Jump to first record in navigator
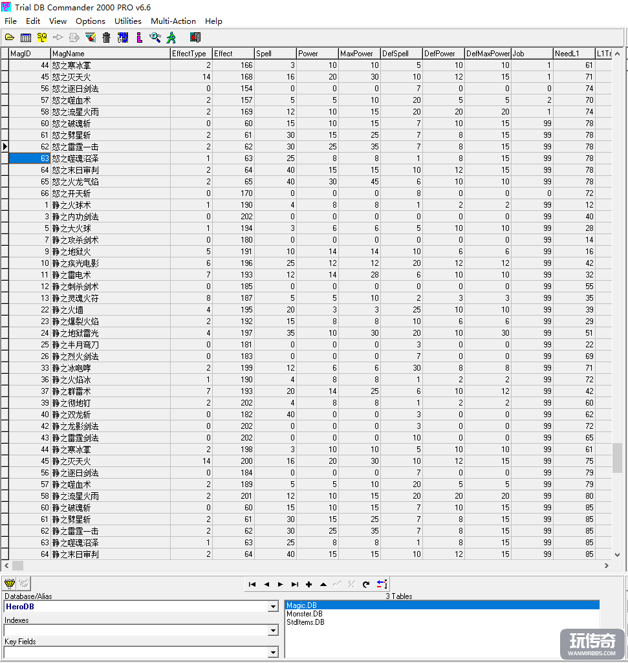 point(252,584)
